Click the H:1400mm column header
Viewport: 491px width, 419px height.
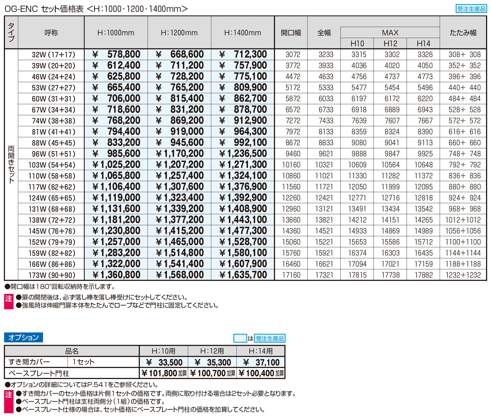(243, 33)
